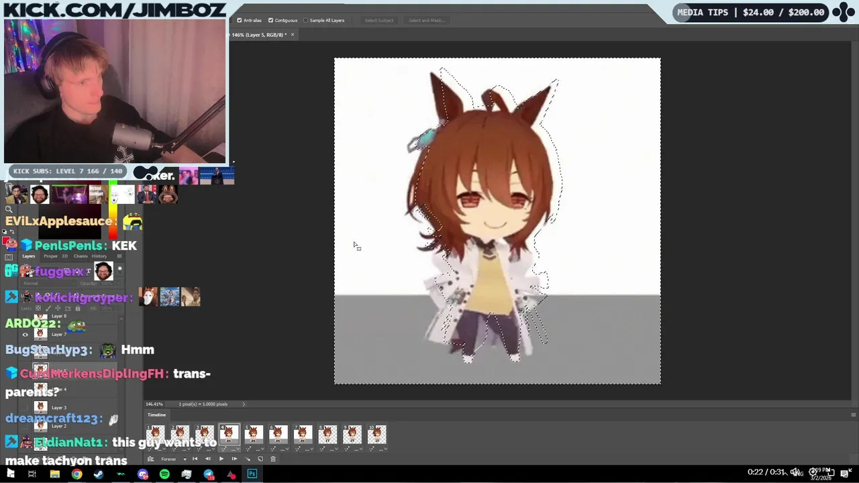Open Spotify from the taskbar
Screen dimensions: 859x483
(x=164, y=474)
